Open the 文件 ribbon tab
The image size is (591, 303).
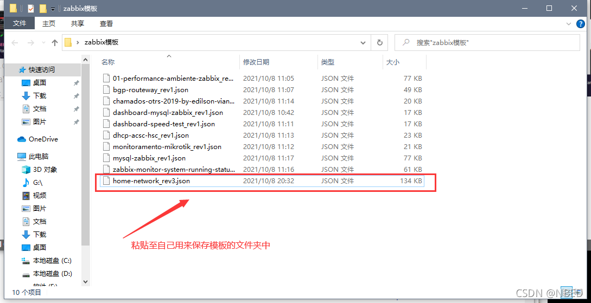(20, 23)
